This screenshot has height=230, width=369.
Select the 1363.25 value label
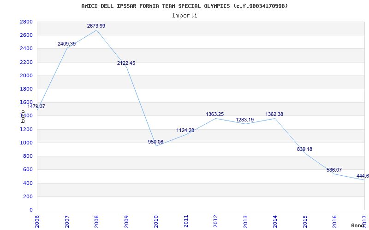pos(215,114)
